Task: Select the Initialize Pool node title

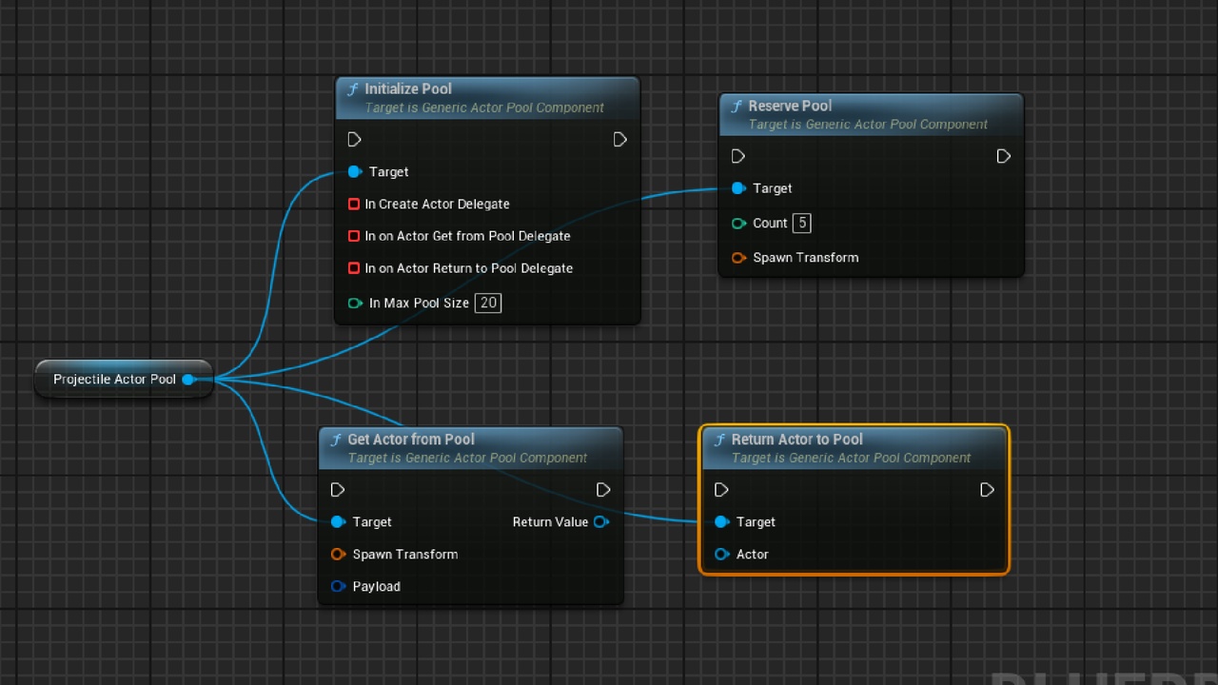Action: [408, 88]
